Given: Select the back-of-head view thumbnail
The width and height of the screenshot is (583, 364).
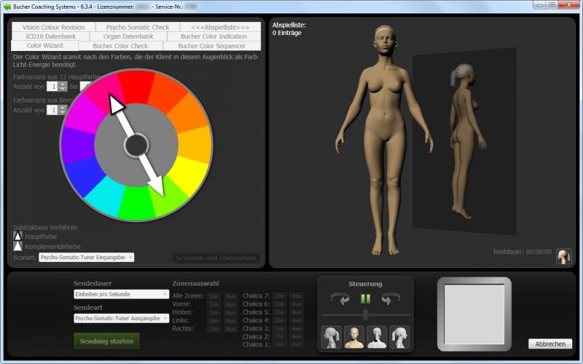Looking at the screenshot, I should [x=377, y=337].
